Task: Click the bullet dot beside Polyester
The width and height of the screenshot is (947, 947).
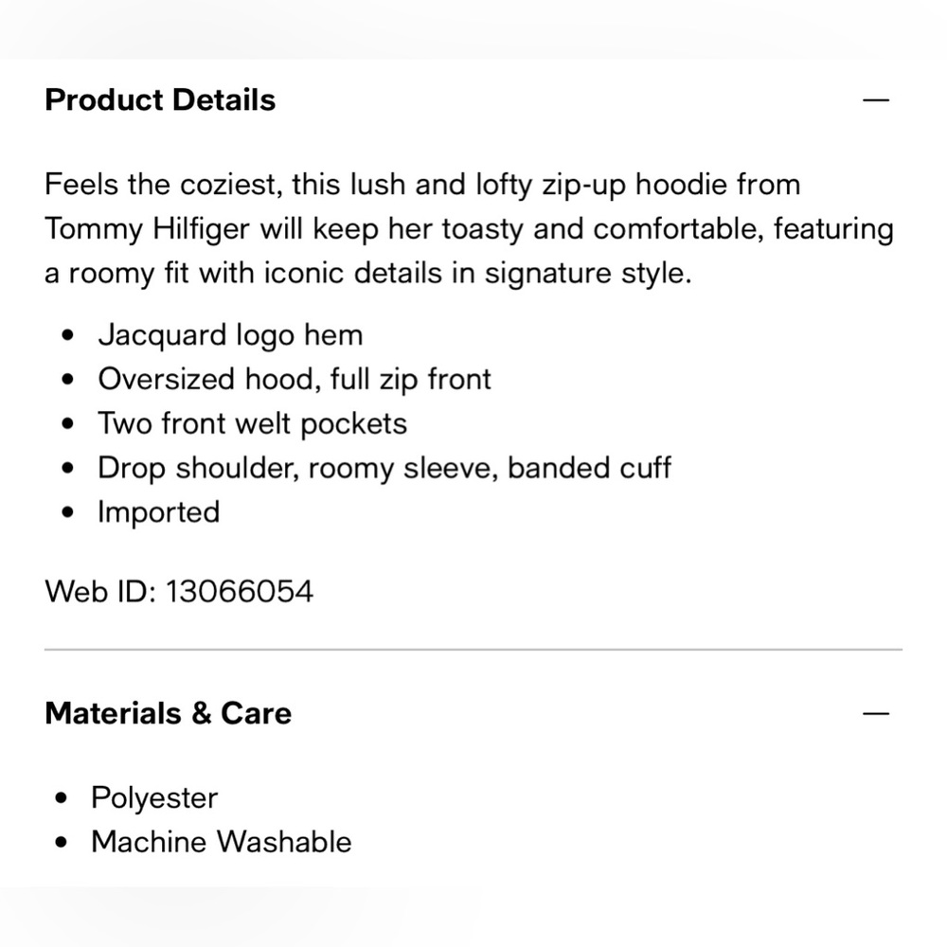Action: [x=63, y=798]
